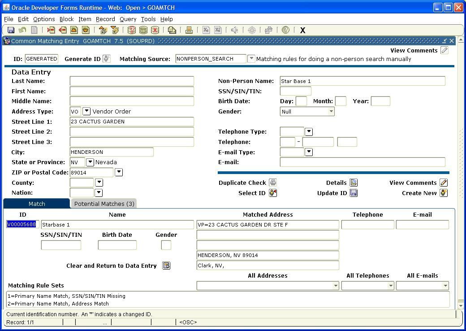Click the Next Block toolbar icon
This screenshot has width=466, height=331.
click(x=114, y=30)
